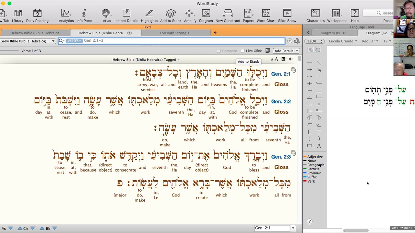Viewport: 415px width, 233px height.
Task: Open the VERSES search scope dropdown
Action: pyautogui.click(x=74, y=41)
